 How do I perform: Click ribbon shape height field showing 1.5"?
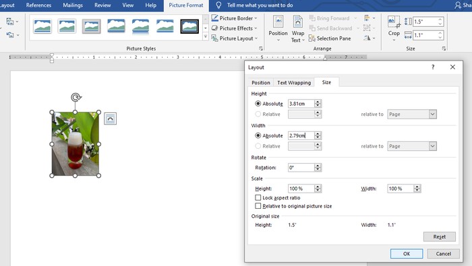pos(425,22)
